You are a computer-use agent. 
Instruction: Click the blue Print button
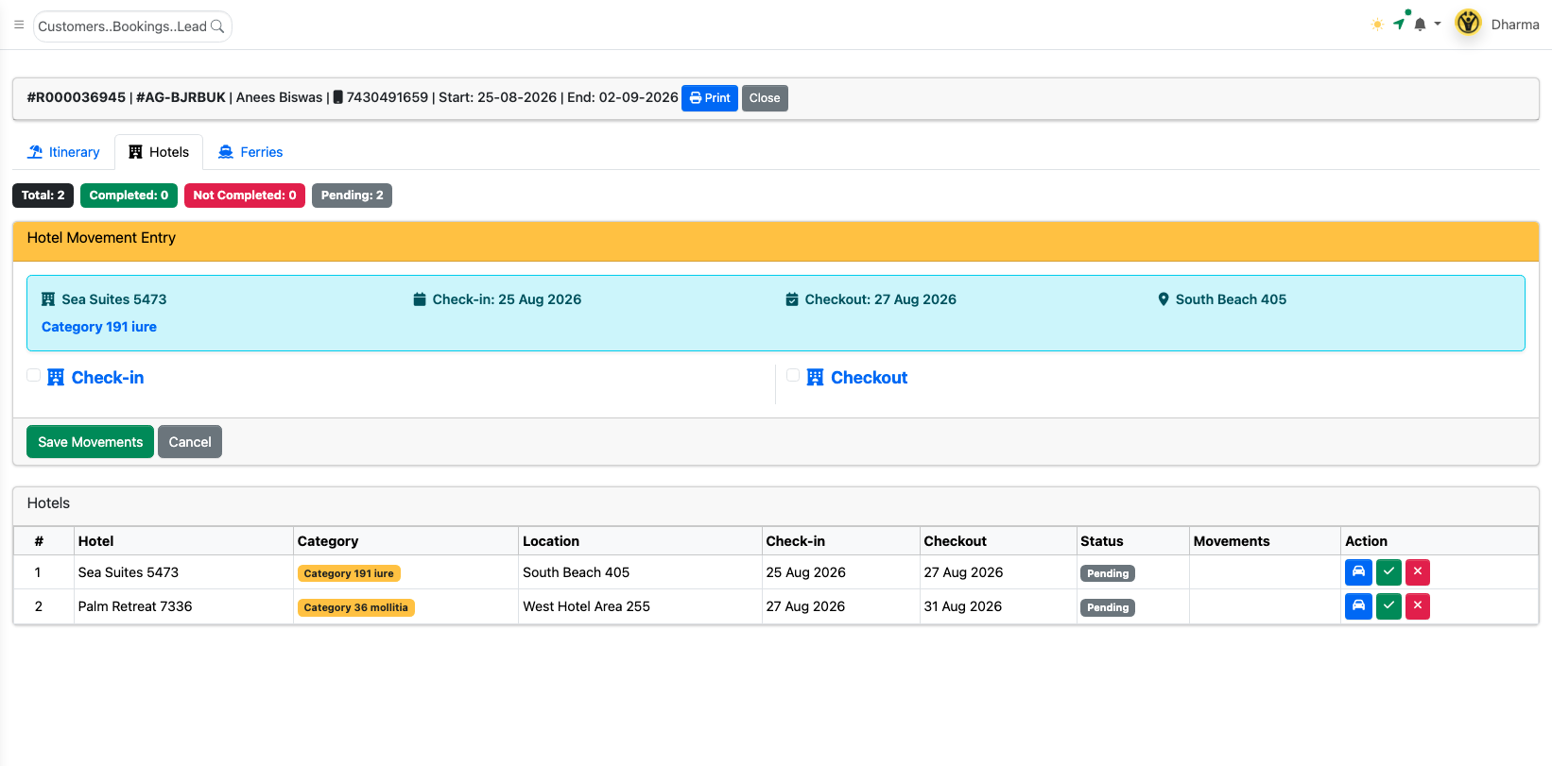(x=710, y=98)
